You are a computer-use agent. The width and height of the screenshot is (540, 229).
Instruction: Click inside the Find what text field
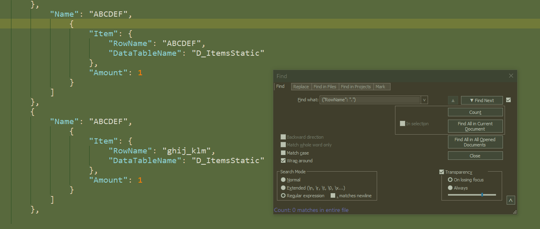click(x=370, y=100)
